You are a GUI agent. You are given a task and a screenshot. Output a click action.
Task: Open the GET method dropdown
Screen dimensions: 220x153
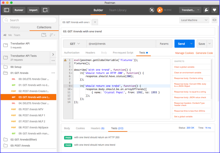[75, 44]
